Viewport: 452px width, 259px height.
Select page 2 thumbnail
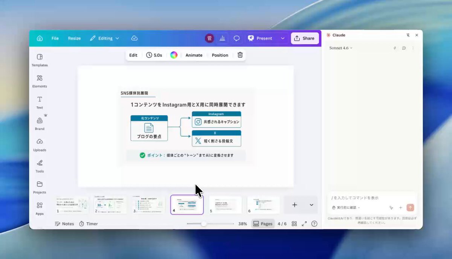pyautogui.click(x=110, y=205)
